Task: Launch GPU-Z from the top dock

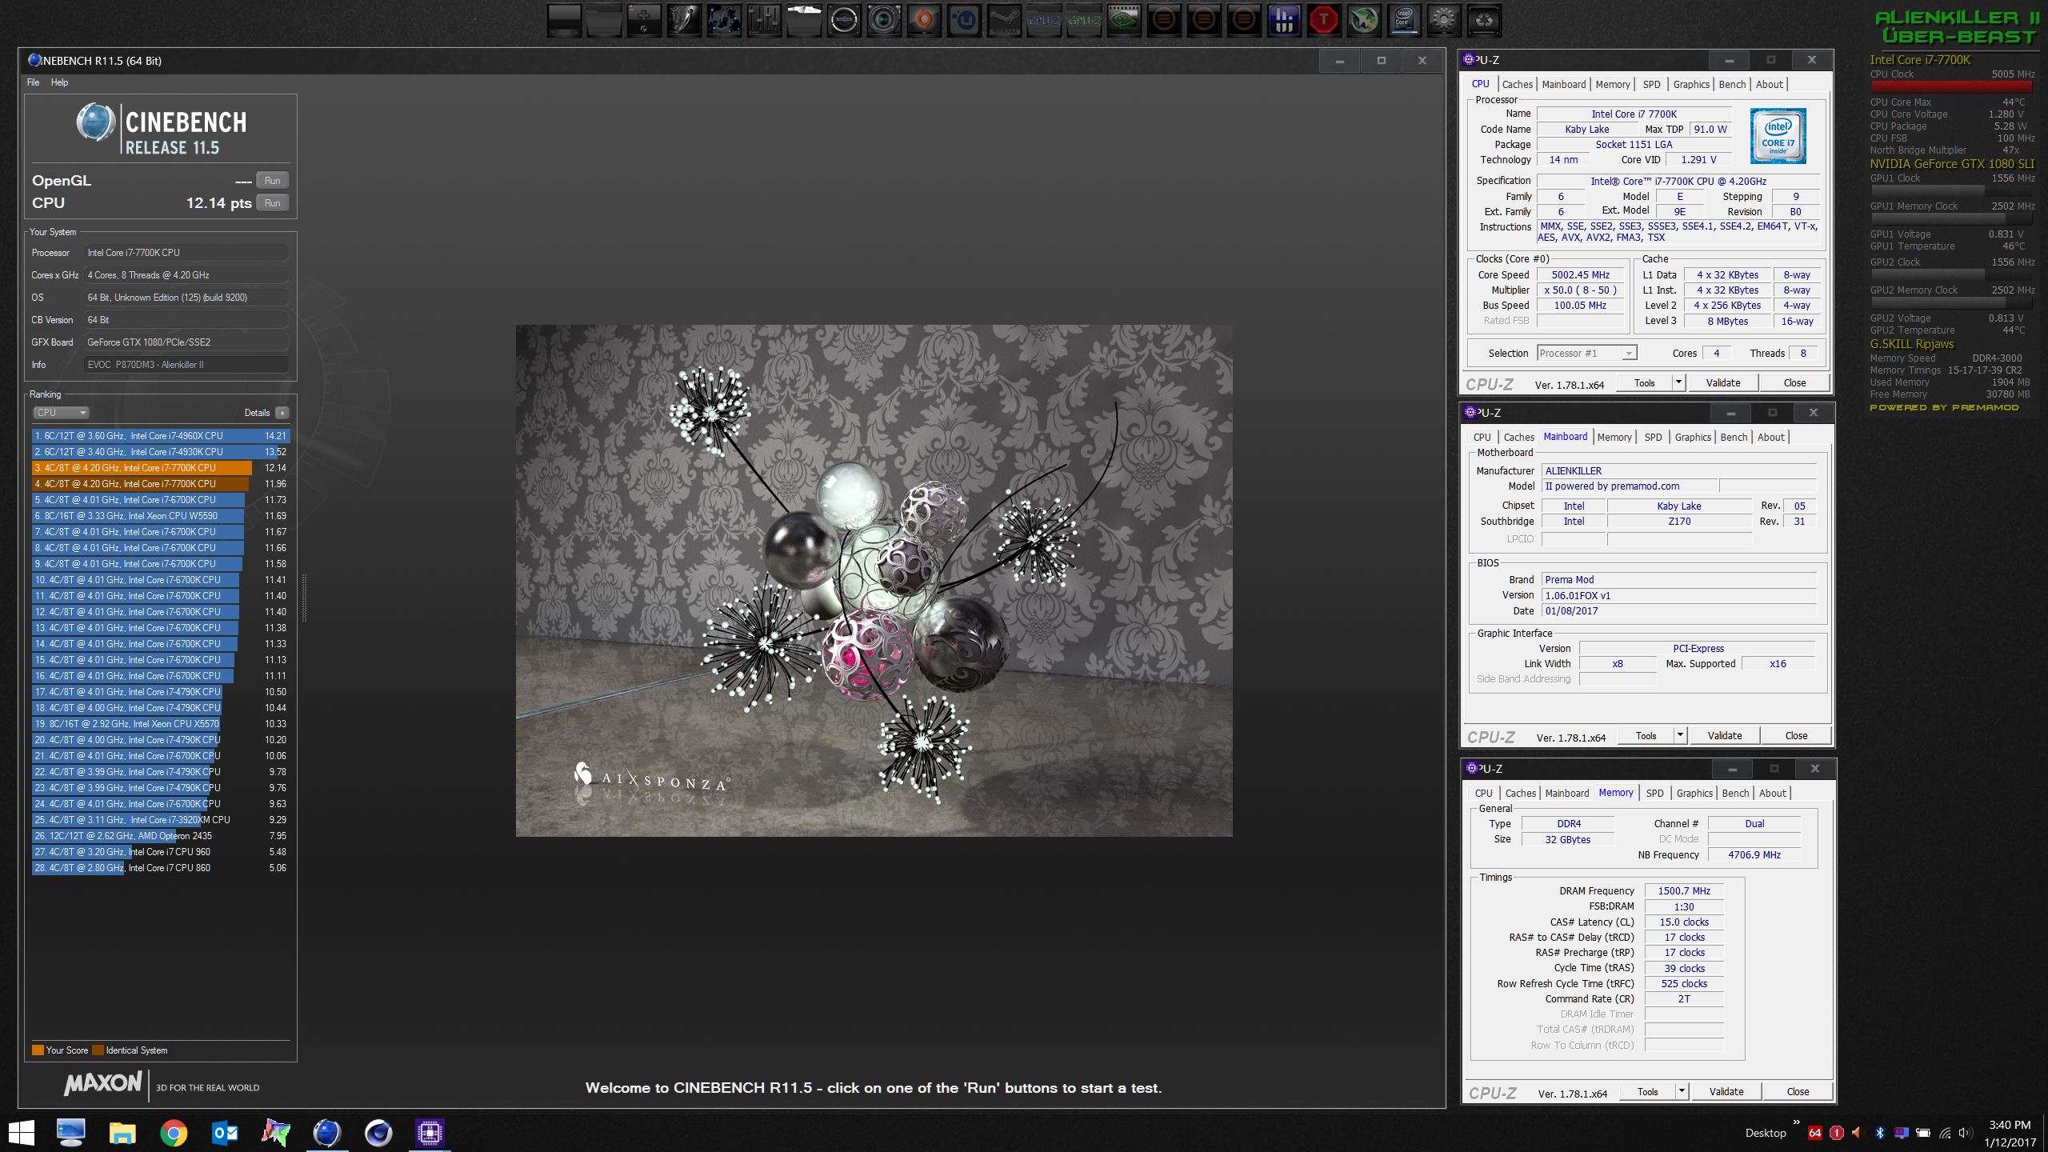Action: coord(1084,20)
